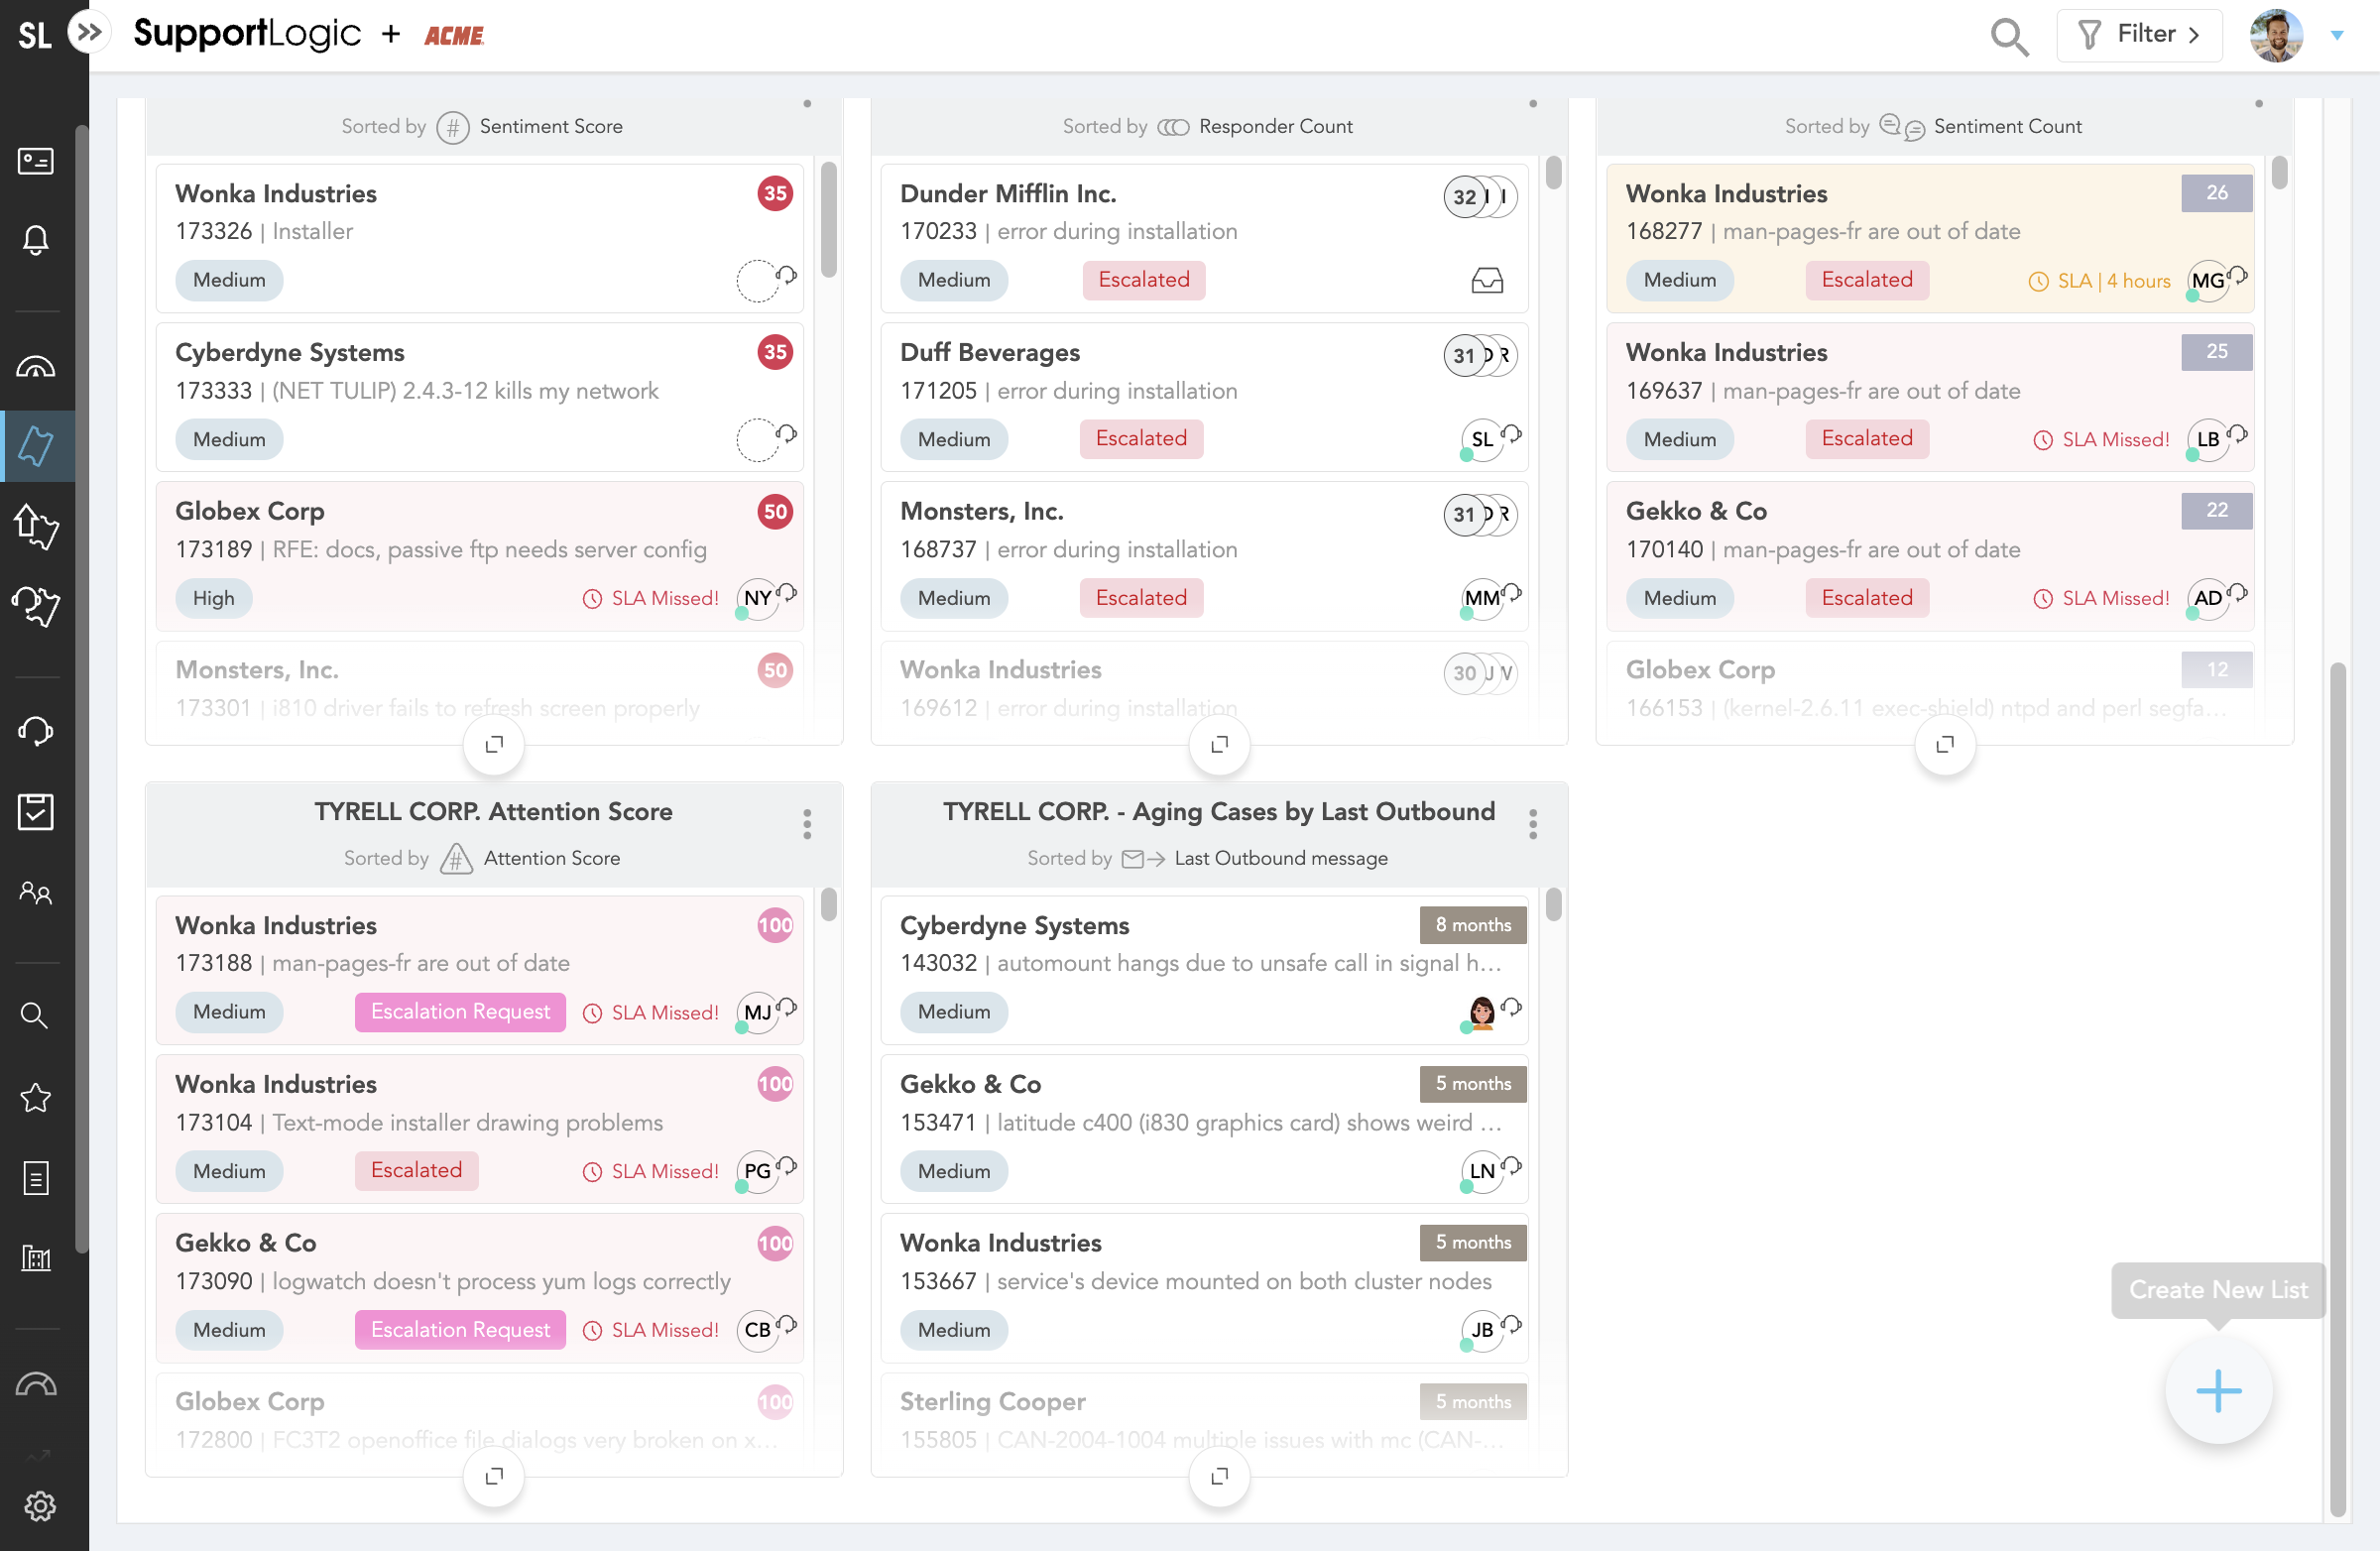Click responder count 32 badge on Dunder Mifflin
The width and height of the screenshot is (2380, 1551).
[1465, 196]
